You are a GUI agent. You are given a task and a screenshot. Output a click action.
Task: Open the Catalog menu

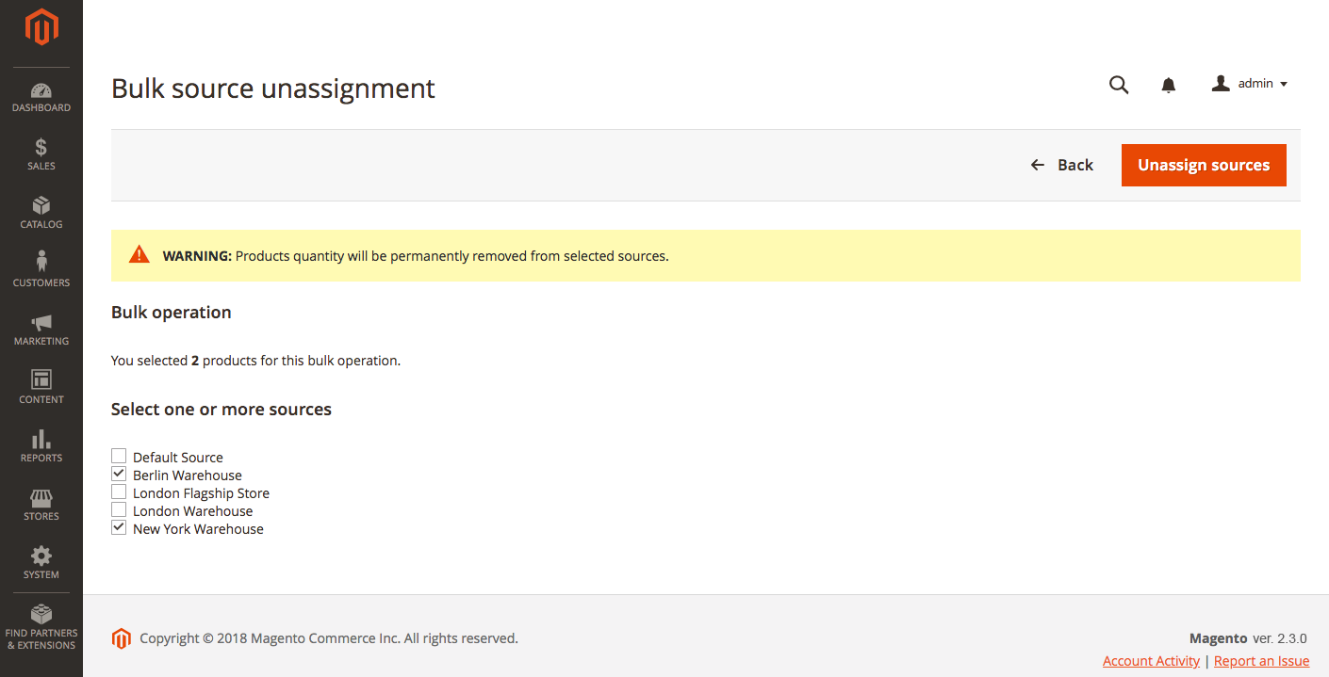(x=41, y=214)
